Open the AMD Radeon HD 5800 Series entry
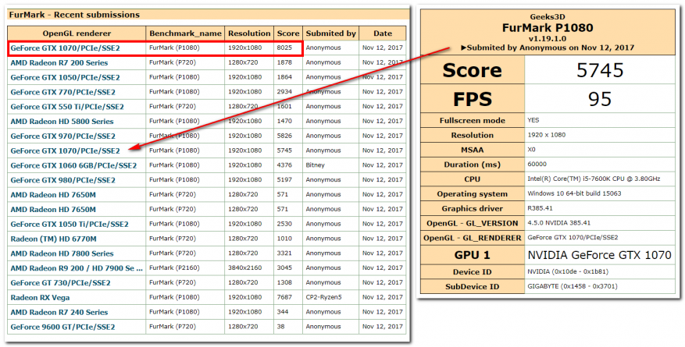Screen dimensions: 685x347 point(62,122)
